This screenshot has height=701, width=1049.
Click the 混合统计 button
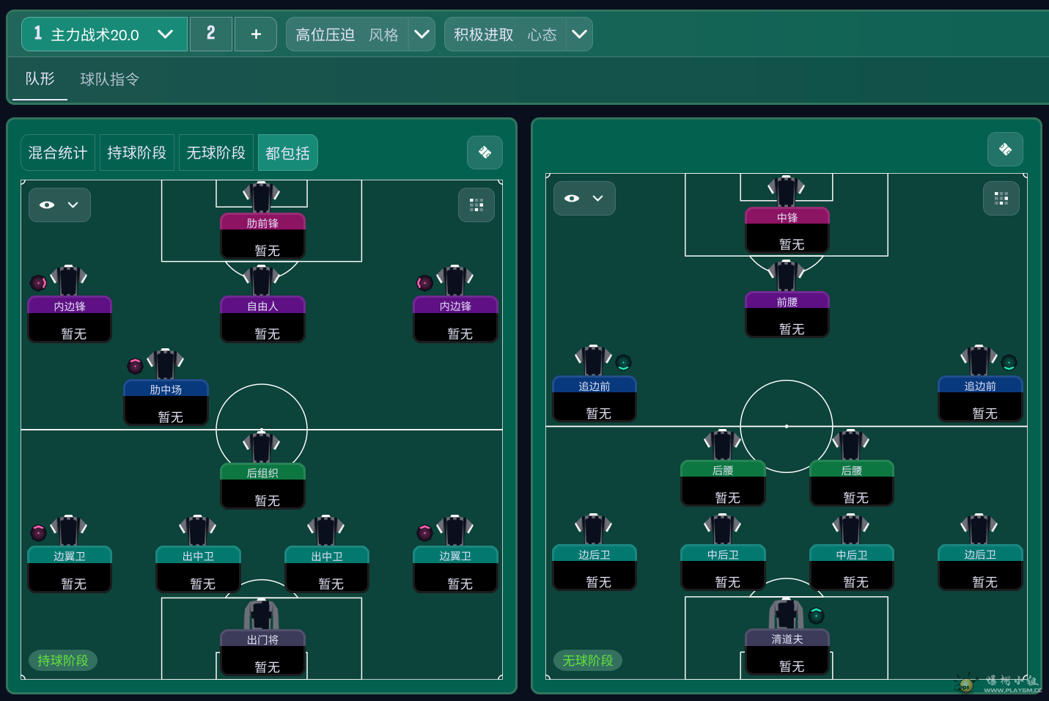pos(58,153)
